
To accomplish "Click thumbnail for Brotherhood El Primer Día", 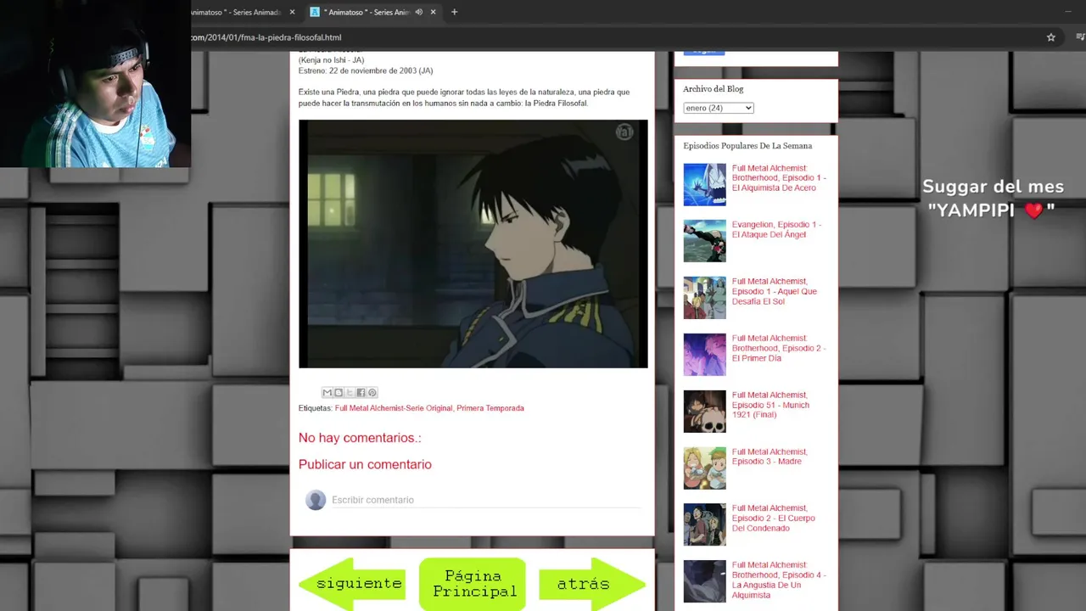I will click(x=705, y=355).
